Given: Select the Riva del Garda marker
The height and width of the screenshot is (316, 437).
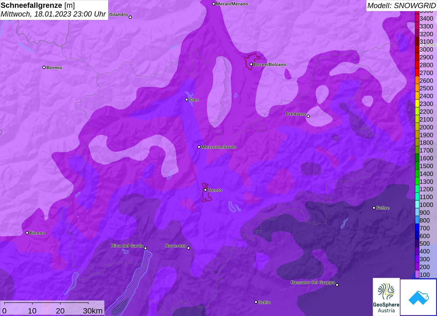Looking at the screenshot, I should click(145, 248).
